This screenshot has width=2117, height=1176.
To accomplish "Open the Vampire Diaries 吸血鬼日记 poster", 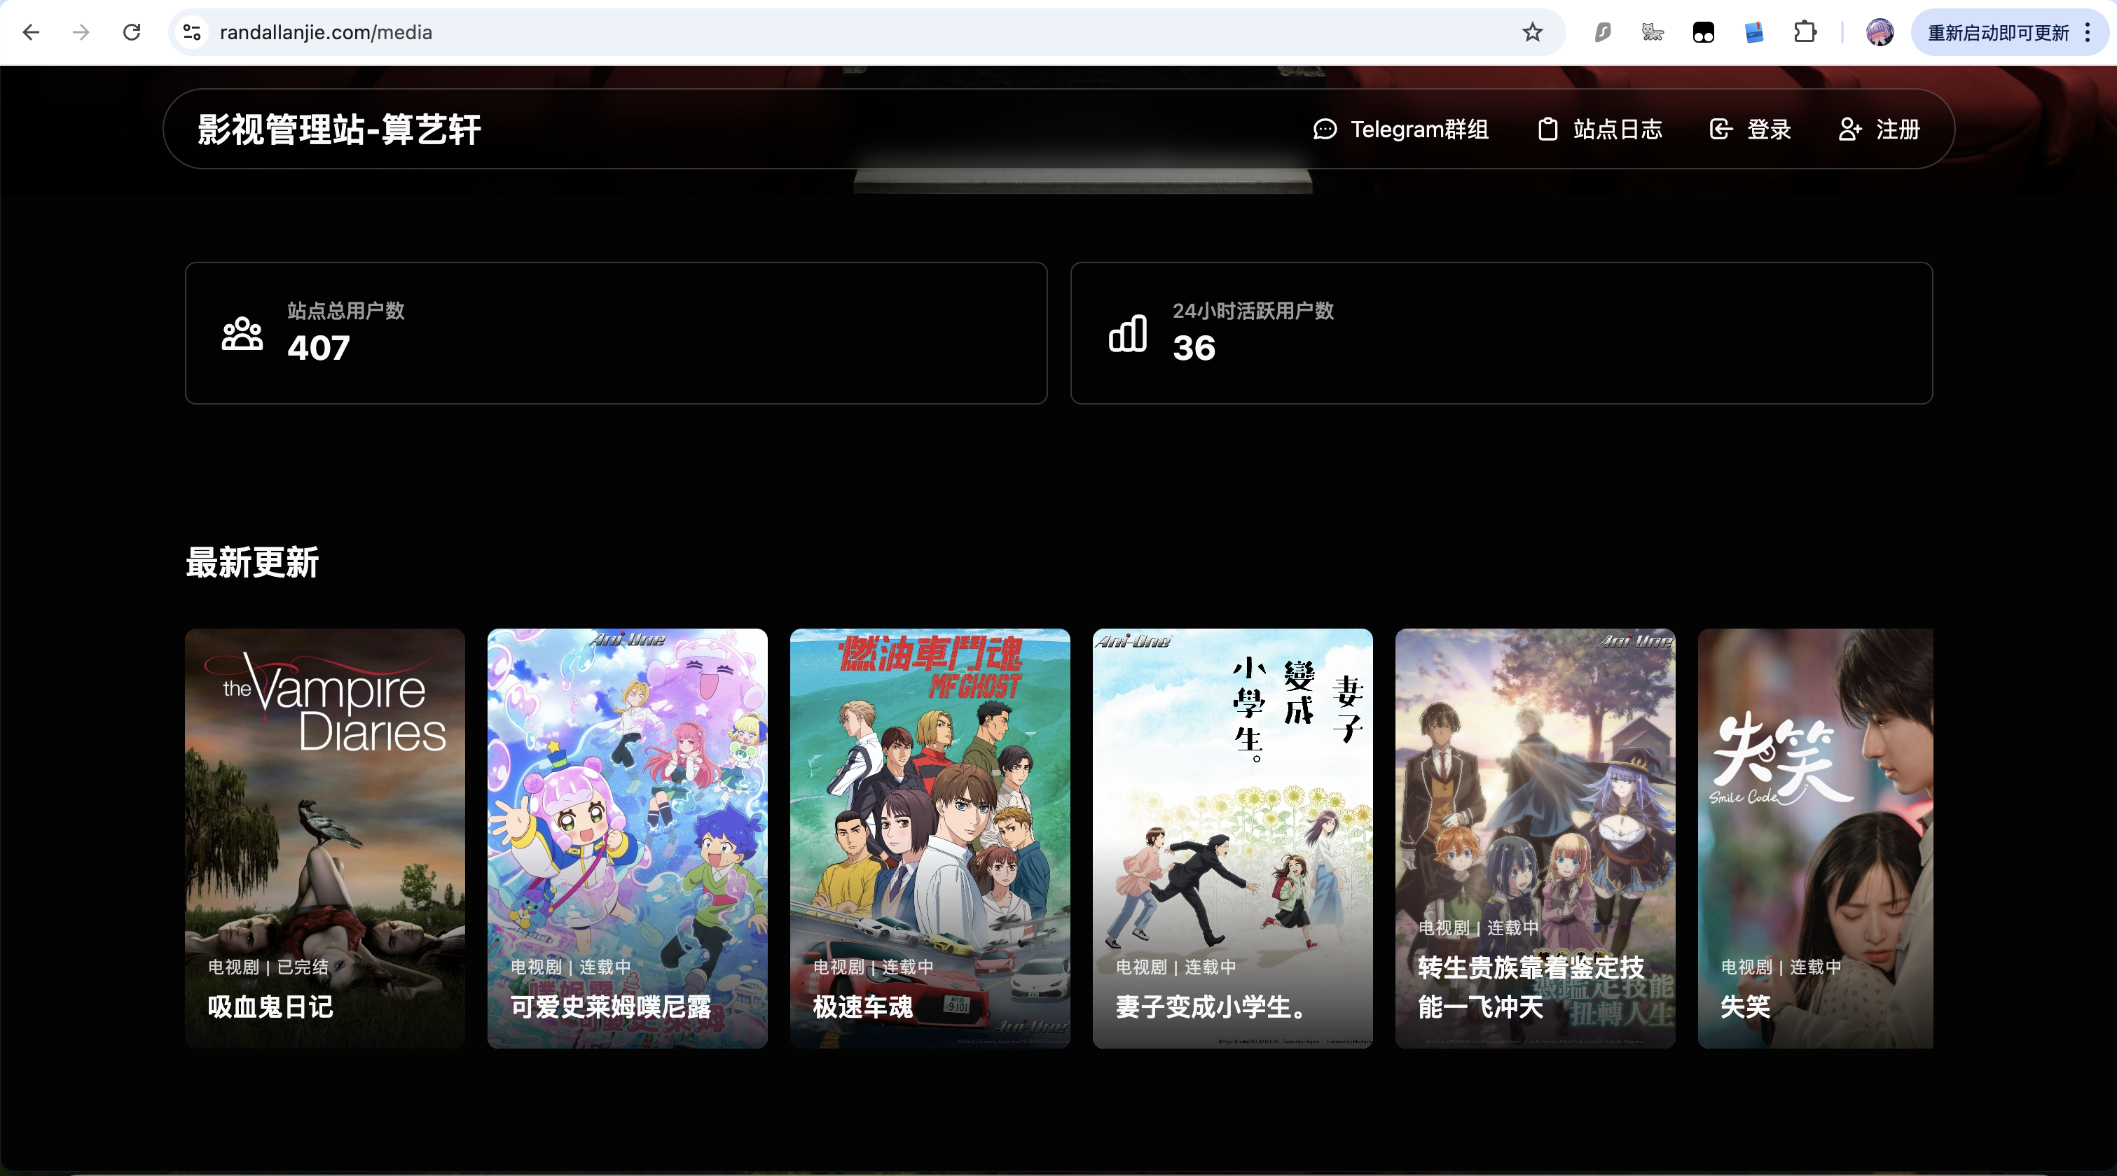I will 324,838.
